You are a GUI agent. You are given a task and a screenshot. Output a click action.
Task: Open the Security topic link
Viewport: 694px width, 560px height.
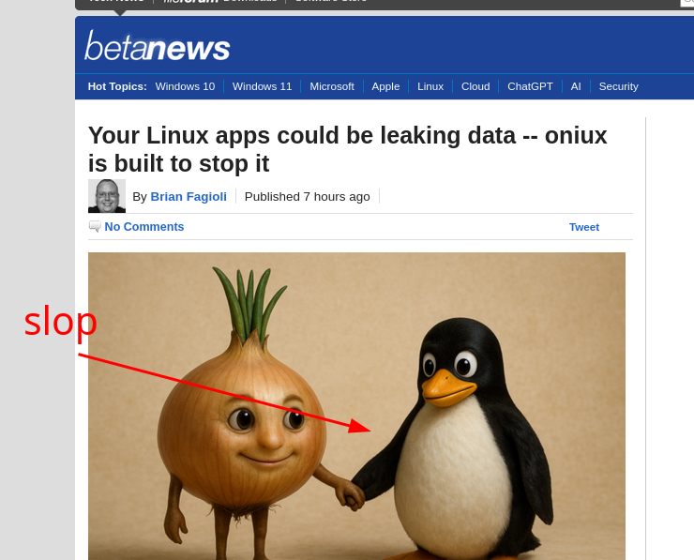coord(618,86)
